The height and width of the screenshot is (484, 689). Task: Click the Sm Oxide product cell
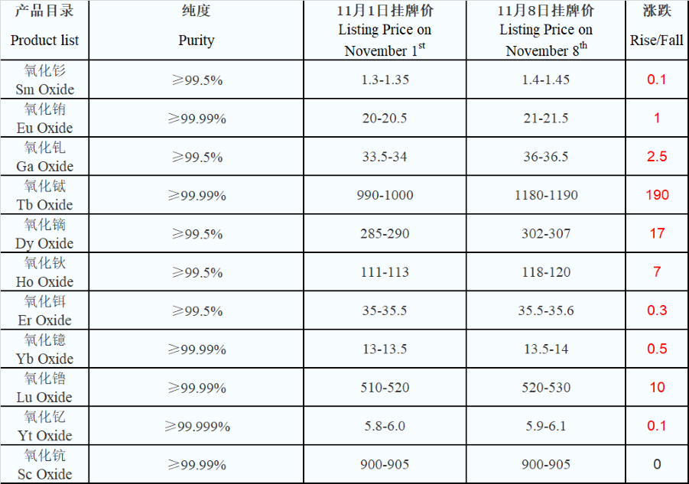coord(44,80)
